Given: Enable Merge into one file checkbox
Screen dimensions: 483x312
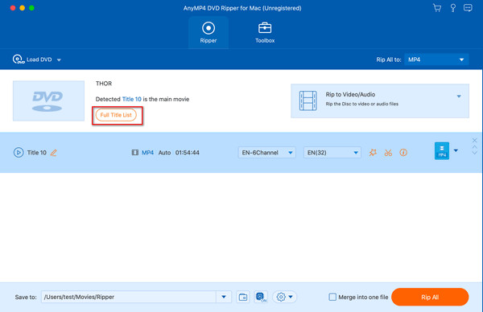Looking at the screenshot, I should (x=332, y=297).
